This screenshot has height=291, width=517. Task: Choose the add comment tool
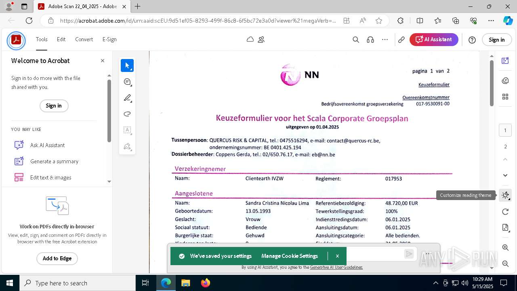coord(127,82)
